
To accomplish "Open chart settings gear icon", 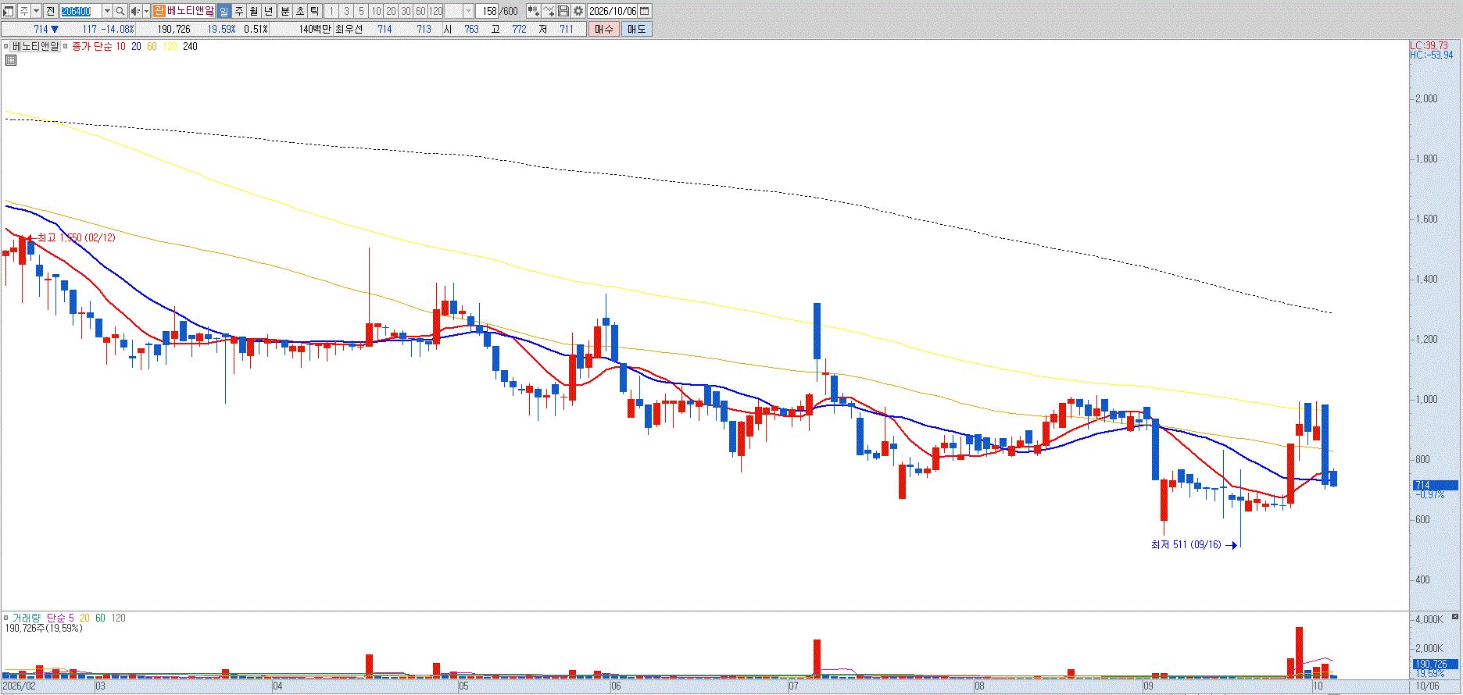I will (578, 11).
